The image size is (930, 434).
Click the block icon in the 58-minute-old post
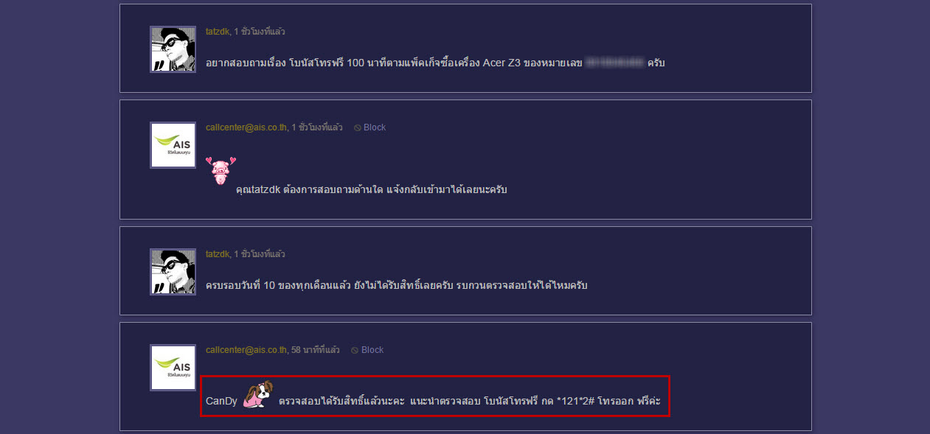tap(355, 350)
